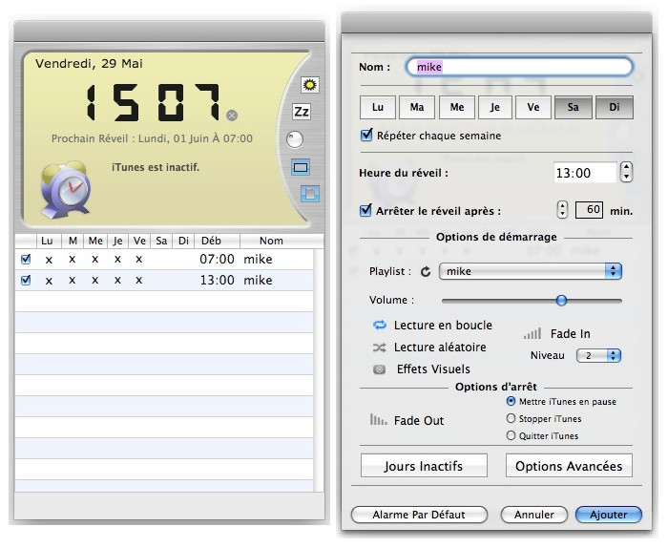Click the refresh playlist icon
The width and height of the screenshot is (668, 548).
[x=426, y=271]
